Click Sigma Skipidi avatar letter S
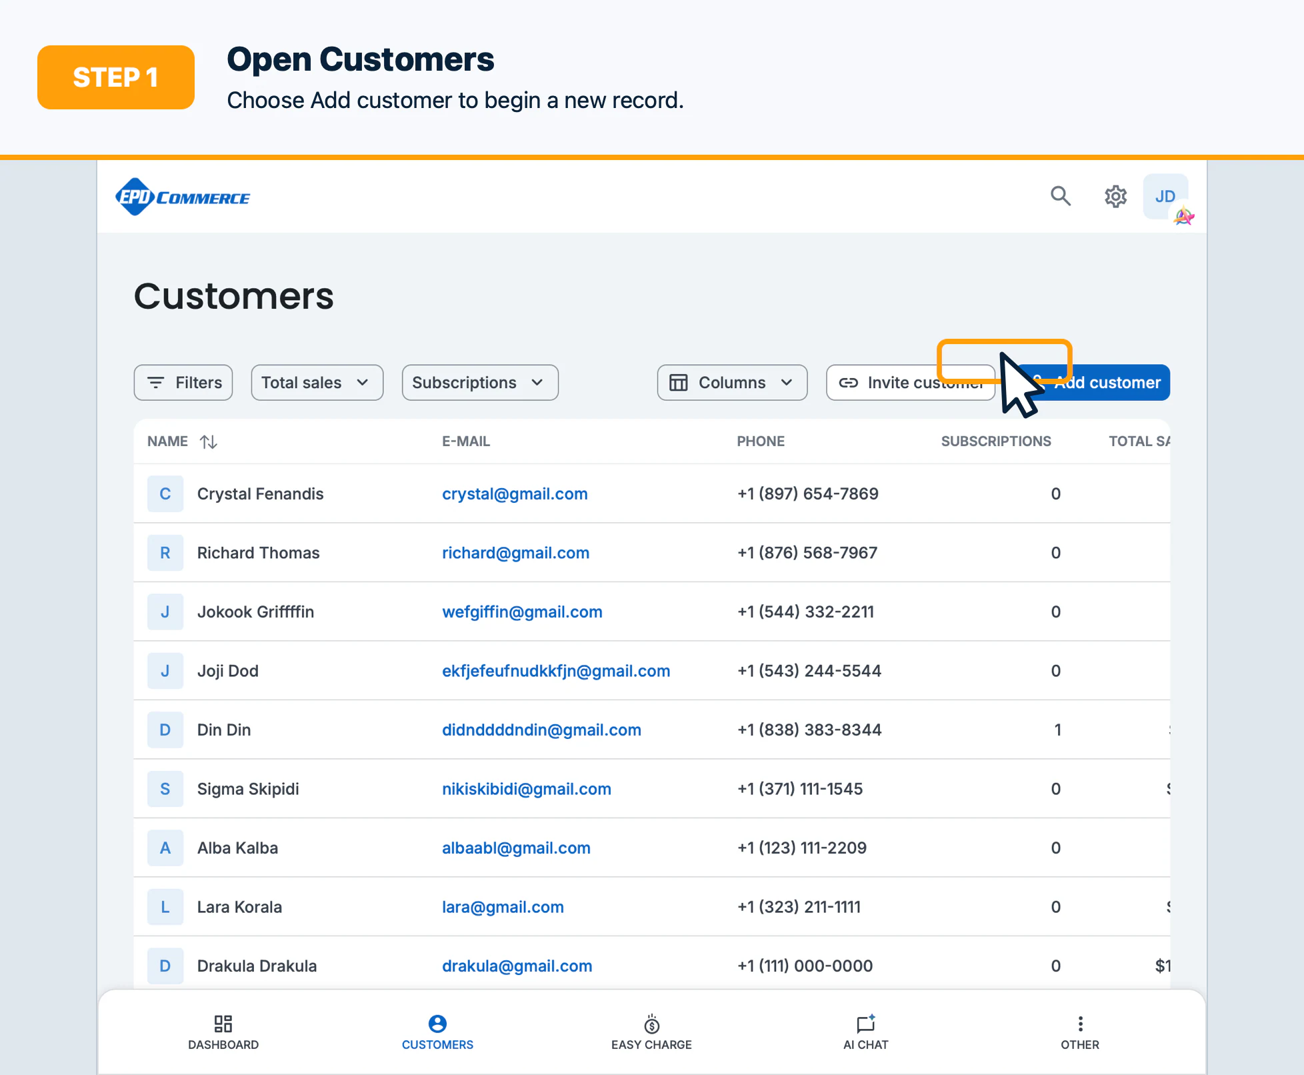The height and width of the screenshot is (1075, 1304). (165, 789)
